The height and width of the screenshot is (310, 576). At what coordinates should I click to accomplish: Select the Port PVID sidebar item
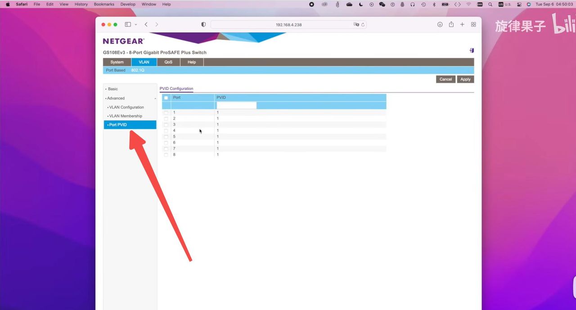130,125
